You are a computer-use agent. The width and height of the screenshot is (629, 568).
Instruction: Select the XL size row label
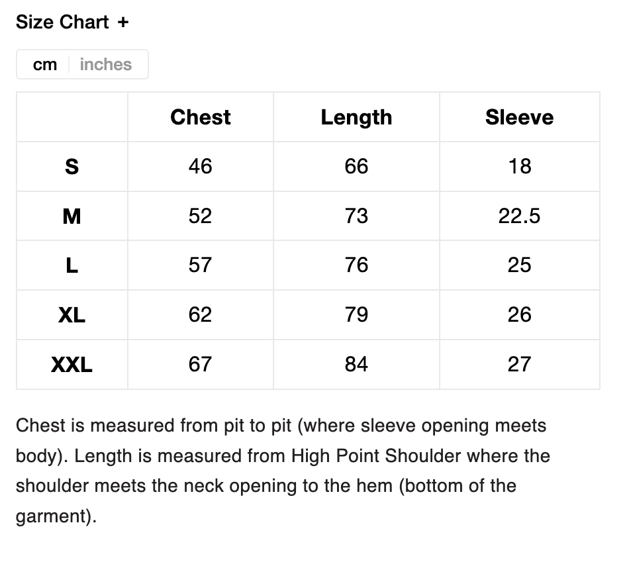72,315
